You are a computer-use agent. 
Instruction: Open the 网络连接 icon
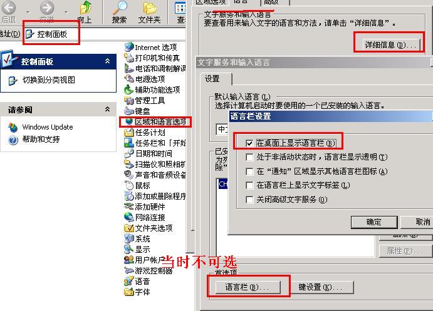click(x=129, y=217)
